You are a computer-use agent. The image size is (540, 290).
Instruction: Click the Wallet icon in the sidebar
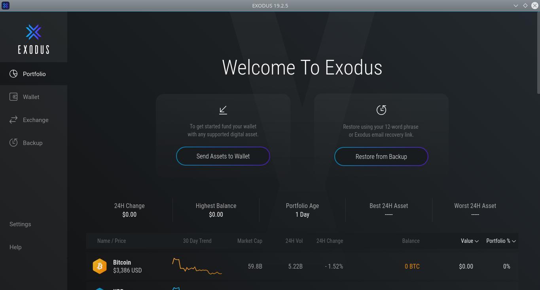pyautogui.click(x=13, y=97)
